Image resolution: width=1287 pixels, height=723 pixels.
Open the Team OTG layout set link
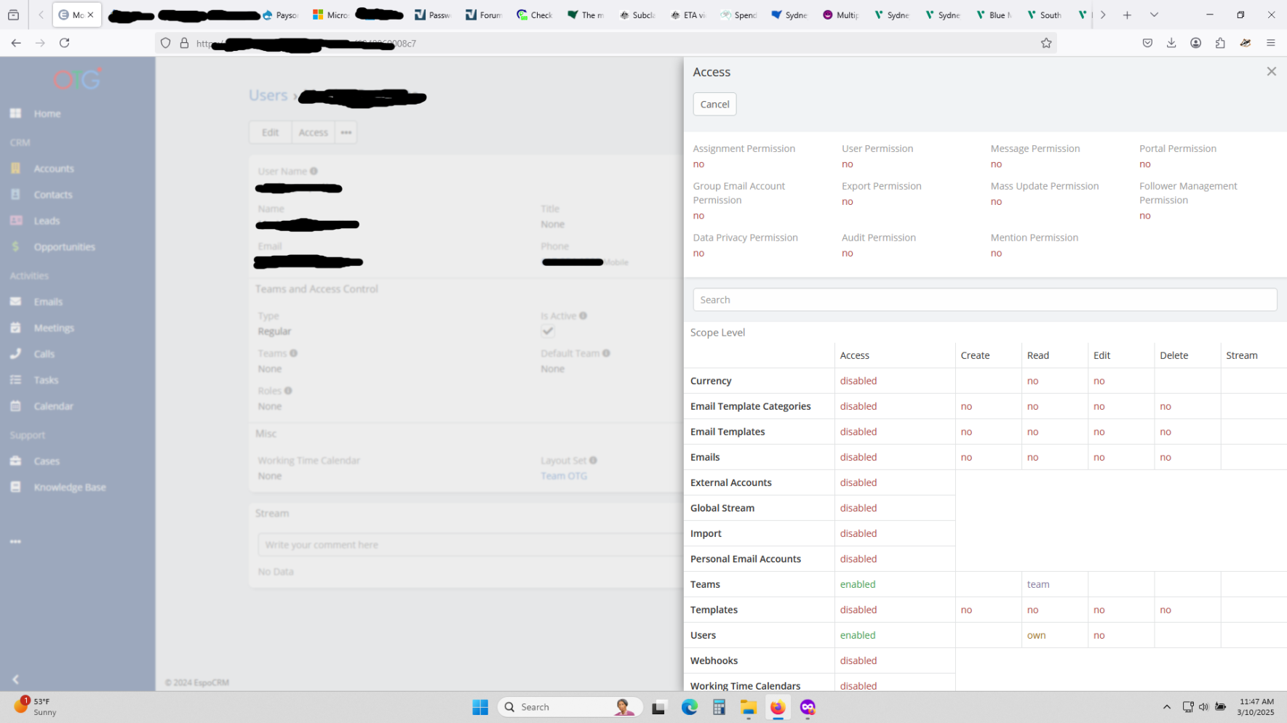[x=563, y=476]
